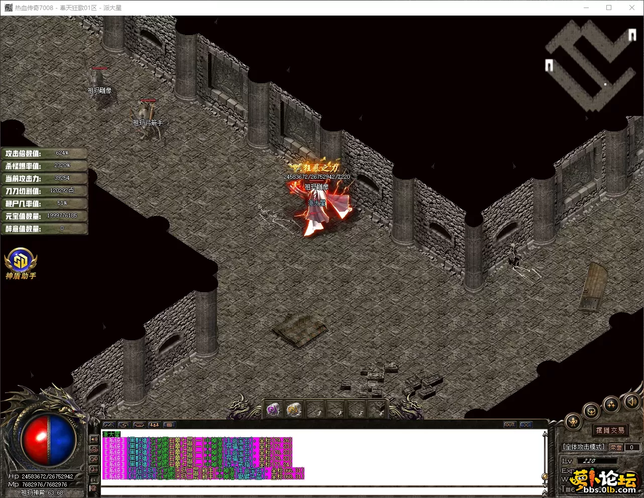The width and height of the screenshot is (644, 498).
Task: Click the chat scrollbar round handle
Action: click(545, 476)
